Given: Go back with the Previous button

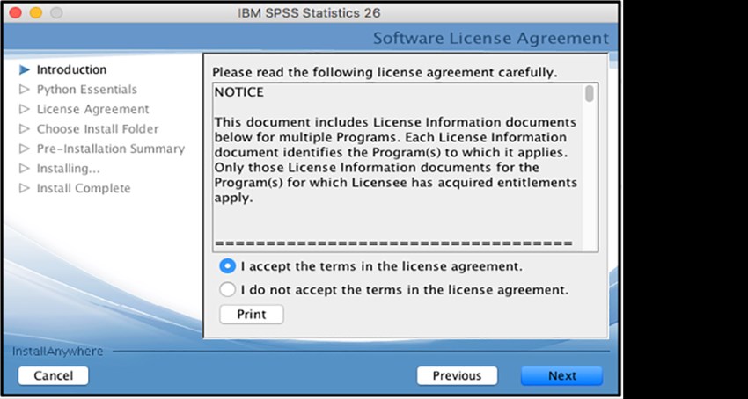Looking at the screenshot, I should tap(457, 375).
